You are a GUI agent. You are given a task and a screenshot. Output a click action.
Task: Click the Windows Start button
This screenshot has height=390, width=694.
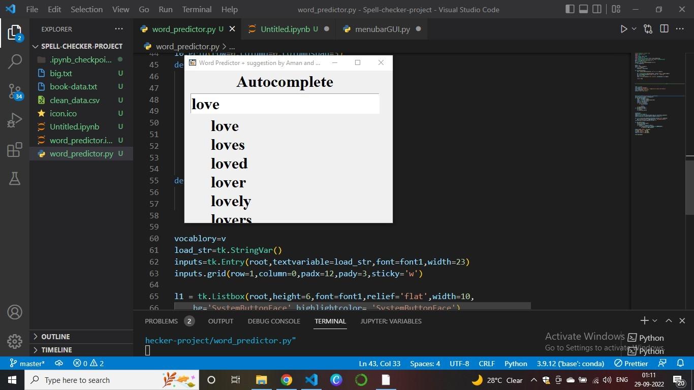tap(12, 380)
